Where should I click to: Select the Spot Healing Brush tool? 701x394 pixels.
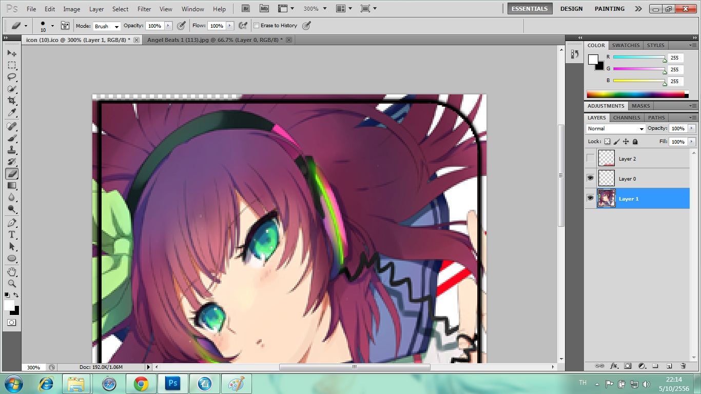tap(12, 126)
